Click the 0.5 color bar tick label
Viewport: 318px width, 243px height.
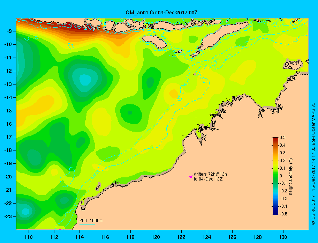(x=282, y=138)
